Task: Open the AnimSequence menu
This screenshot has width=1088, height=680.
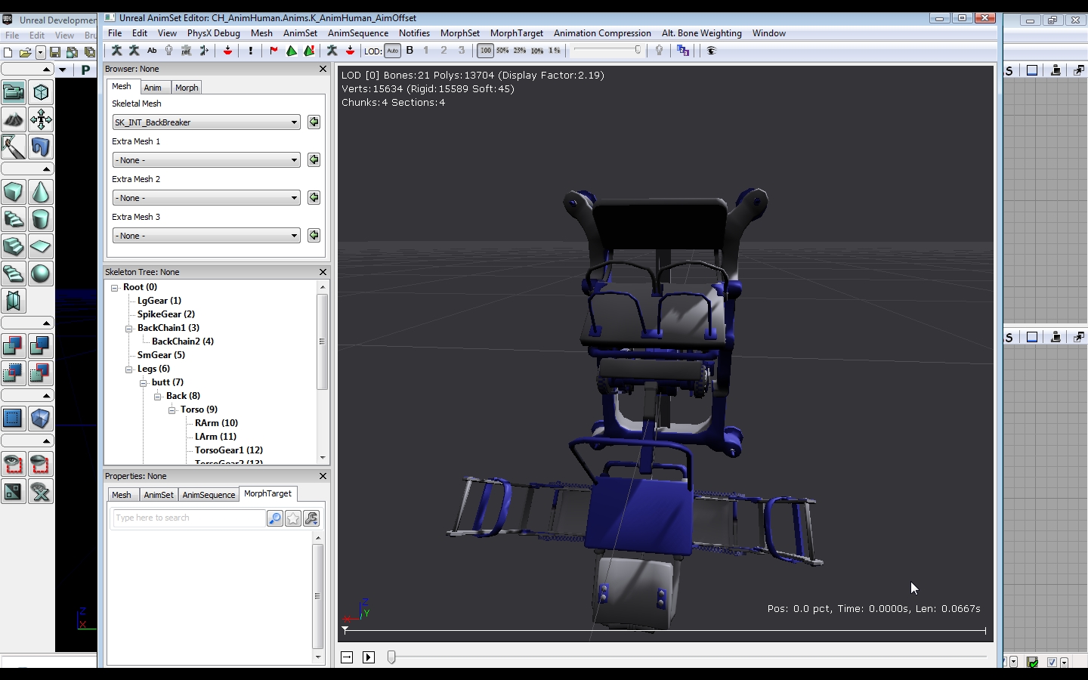Action: click(358, 33)
